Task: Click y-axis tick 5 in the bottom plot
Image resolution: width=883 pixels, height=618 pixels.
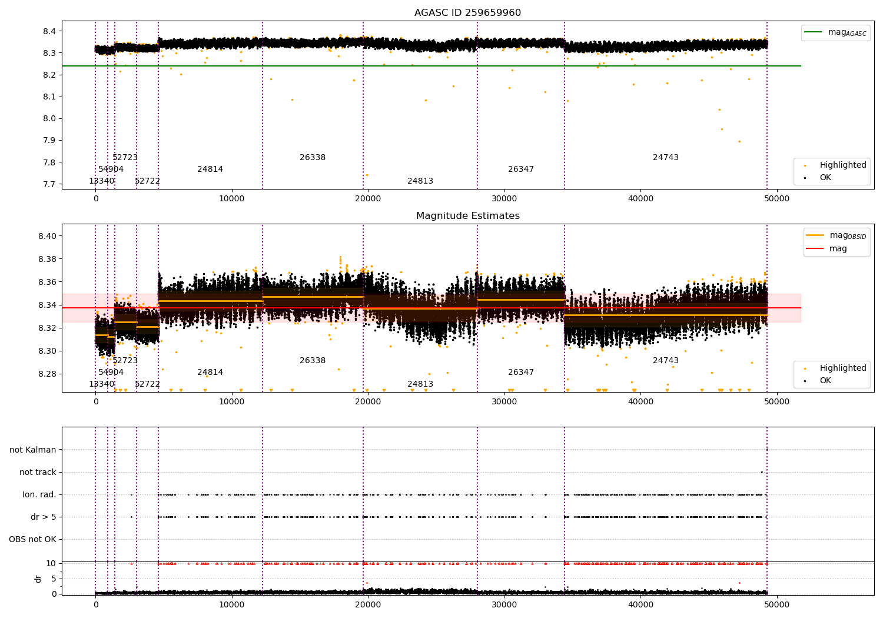Action: pyautogui.click(x=54, y=579)
